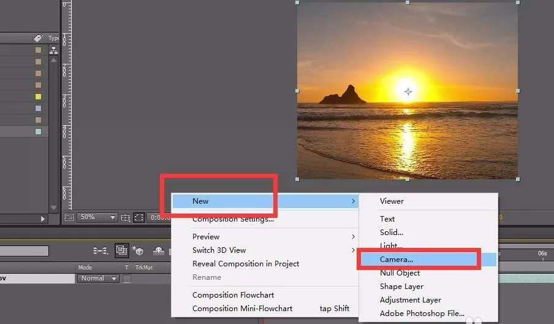Open the 50% magnification dropdown
This screenshot has height=324, width=554.
[x=97, y=217]
